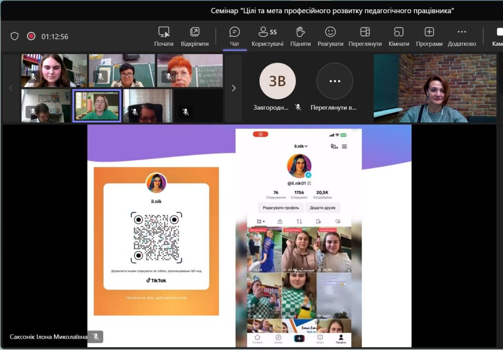The image size is (503, 350).
Task: Tap TikTok create plus button
Action: (x=299, y=338)
